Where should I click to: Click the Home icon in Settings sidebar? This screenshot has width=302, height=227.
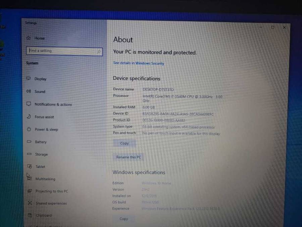pyautogui.click(x=29, y=38)
